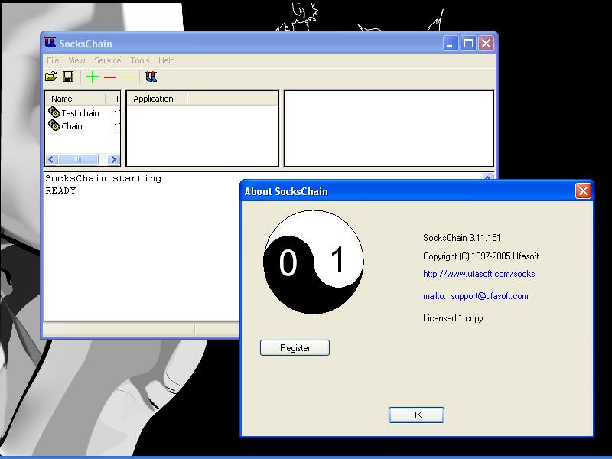Click the gear icon beside Test chain
This screenshot has width=612, height=459.
pyautogui.click(x=54, y=112)
